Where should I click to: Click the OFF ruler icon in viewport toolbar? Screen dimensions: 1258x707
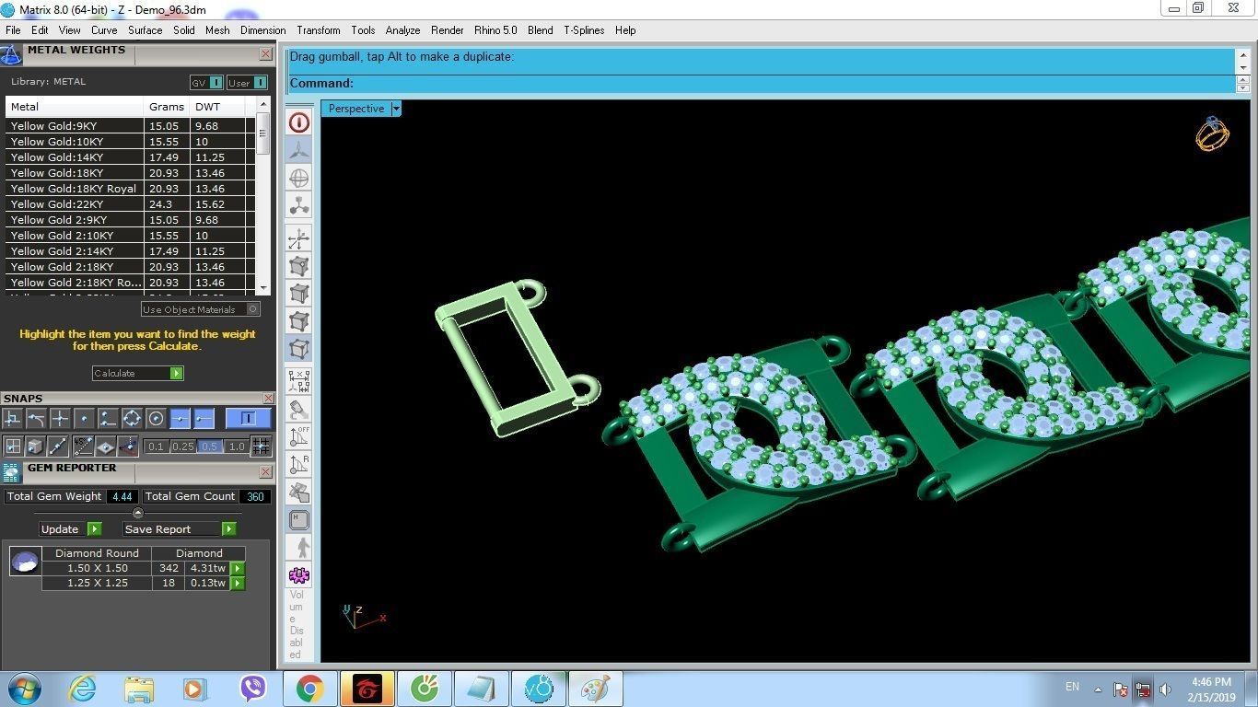(x=299, y=436)
